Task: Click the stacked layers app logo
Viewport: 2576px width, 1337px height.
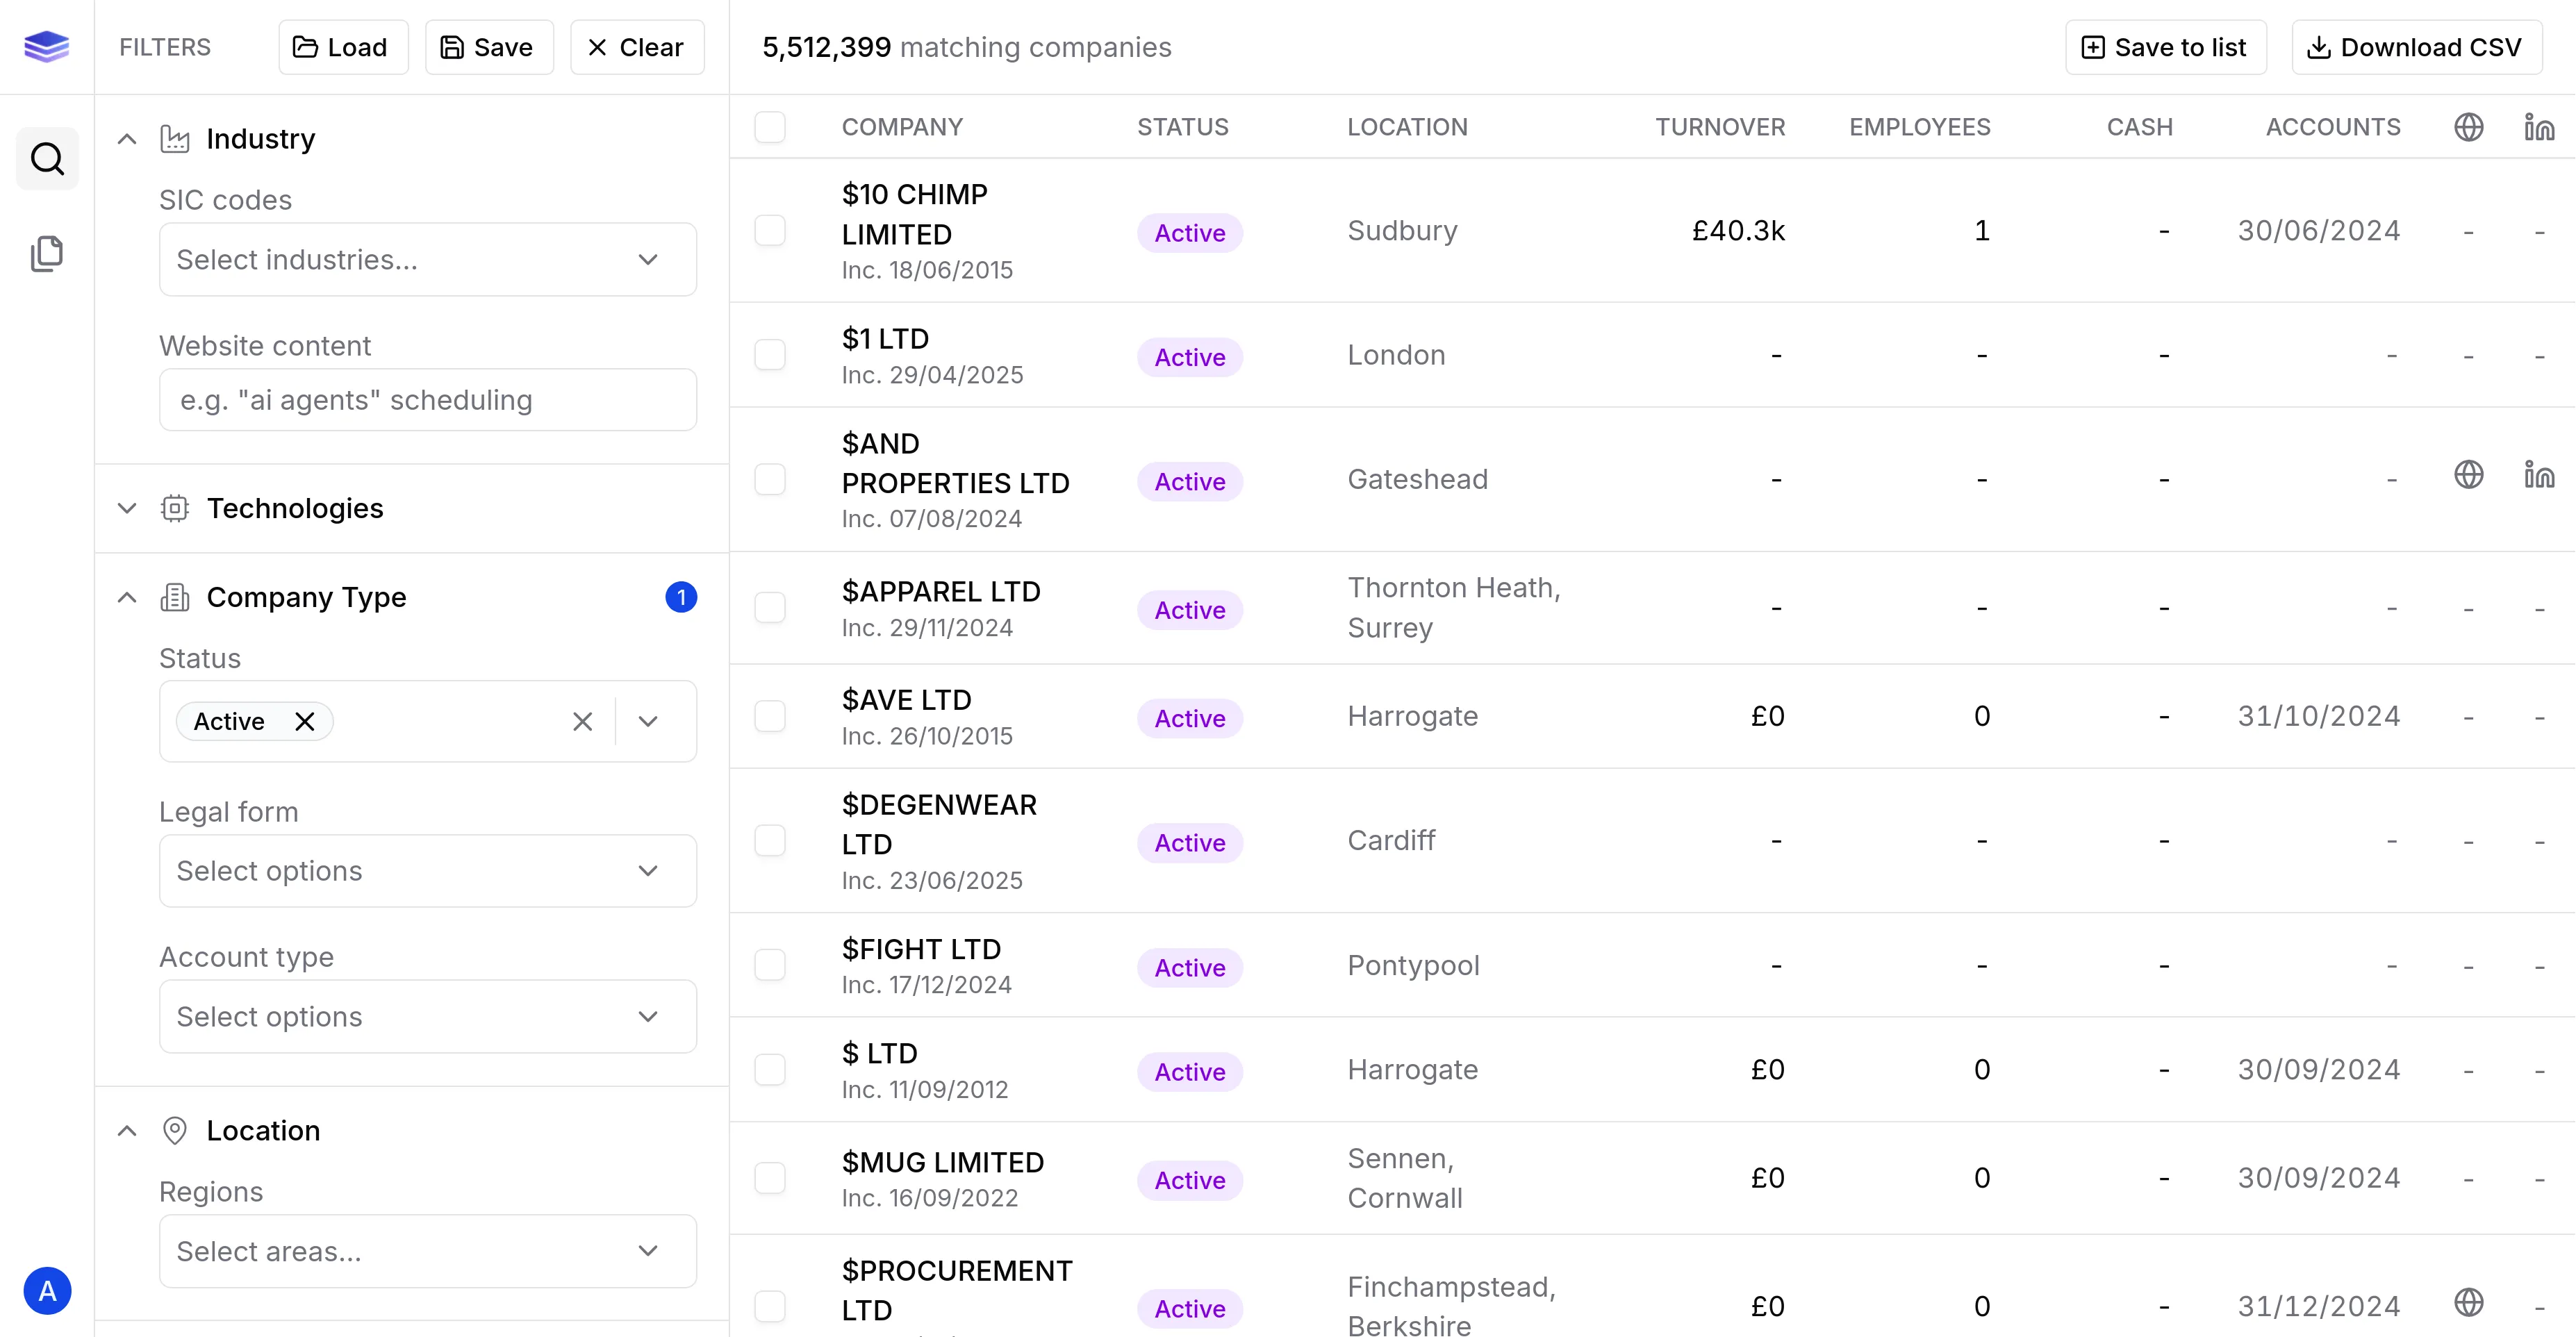Action: coord(47,46)
